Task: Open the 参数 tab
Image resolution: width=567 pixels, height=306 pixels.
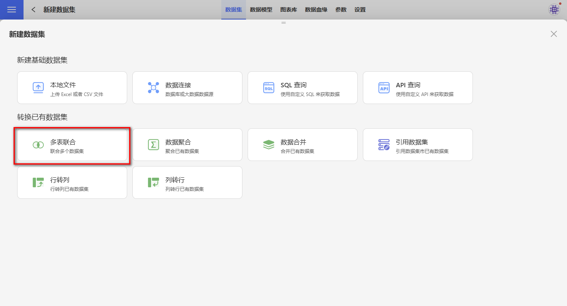Action: 341,10
